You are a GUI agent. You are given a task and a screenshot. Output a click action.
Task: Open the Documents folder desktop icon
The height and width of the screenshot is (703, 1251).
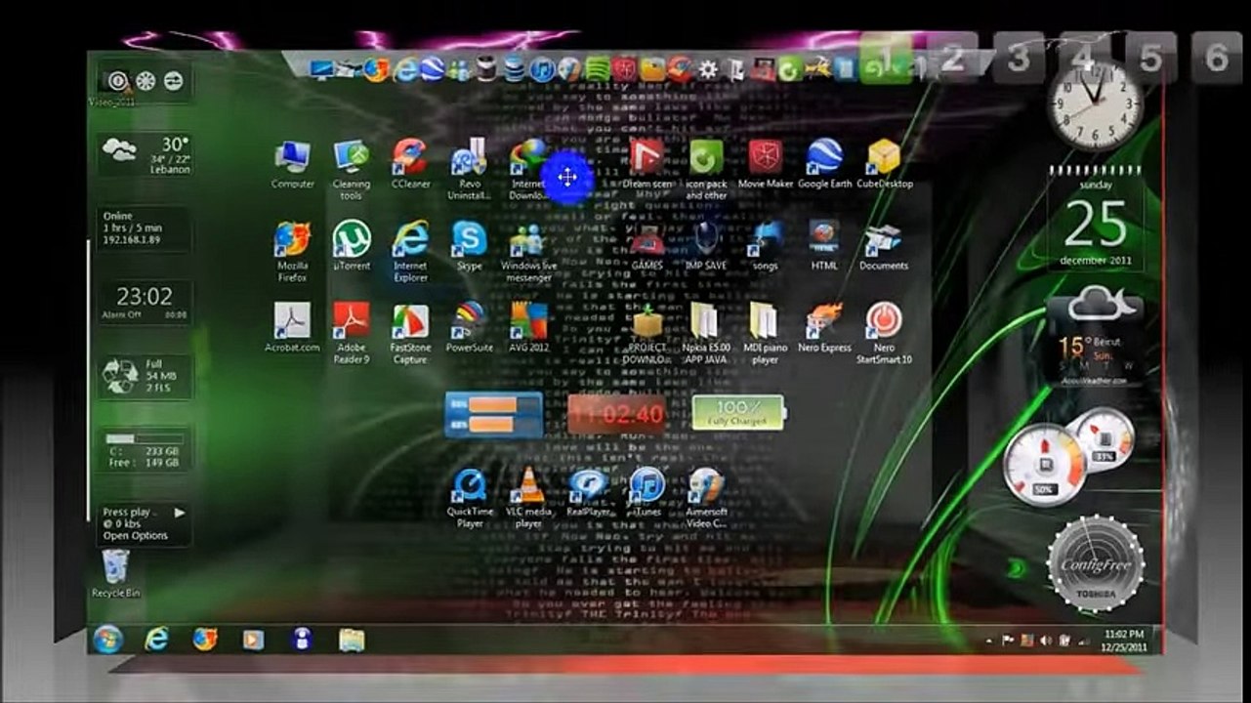coord(884,245)
